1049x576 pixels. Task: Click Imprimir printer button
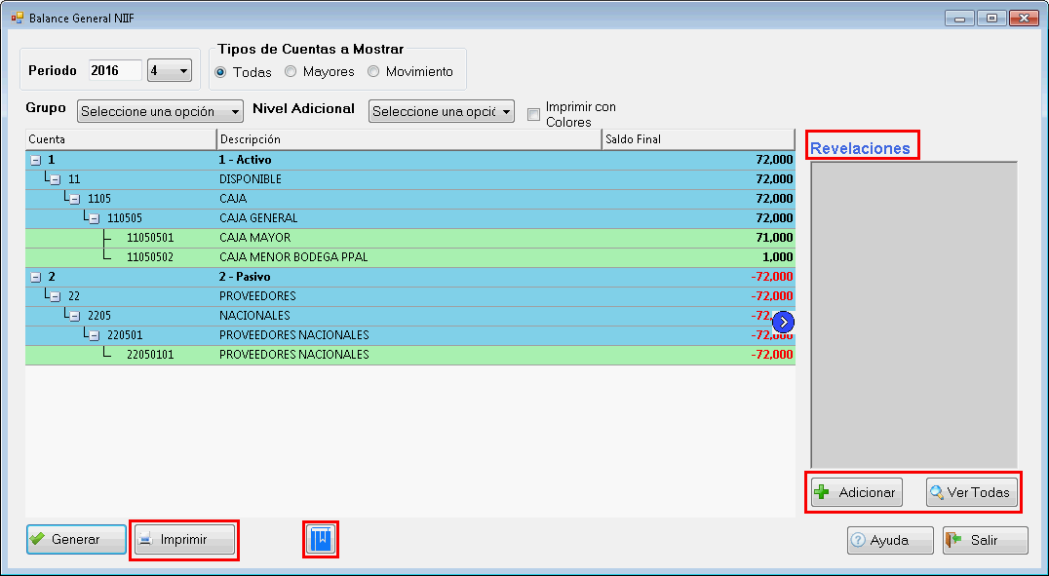click(184, 540)
